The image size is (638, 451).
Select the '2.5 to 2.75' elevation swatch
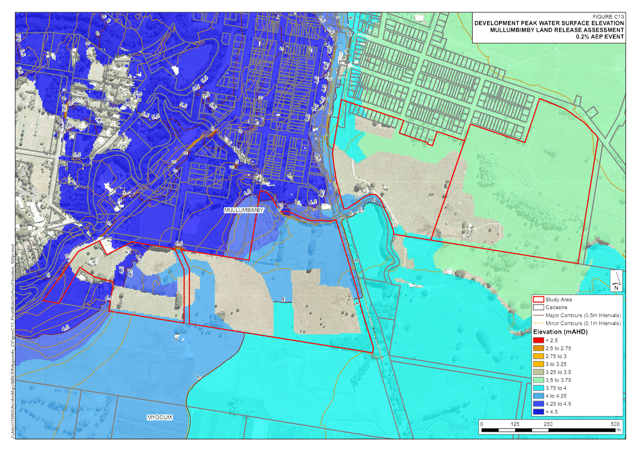coord(538,349)
